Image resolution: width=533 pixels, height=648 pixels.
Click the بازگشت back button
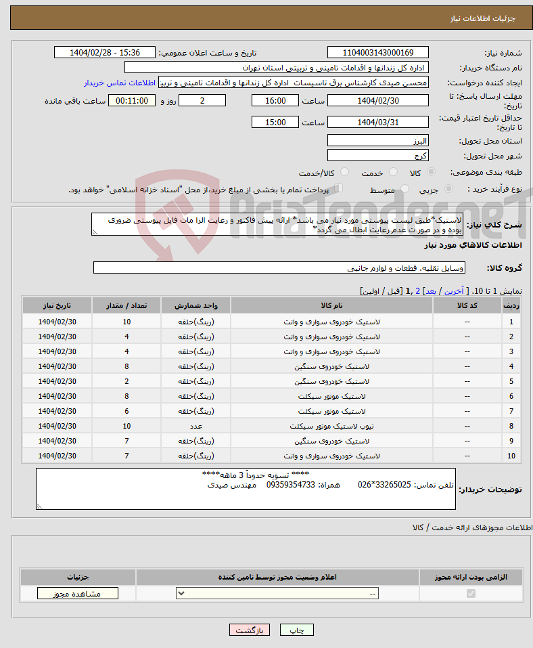pyautogui.click(x=250, y=630)
